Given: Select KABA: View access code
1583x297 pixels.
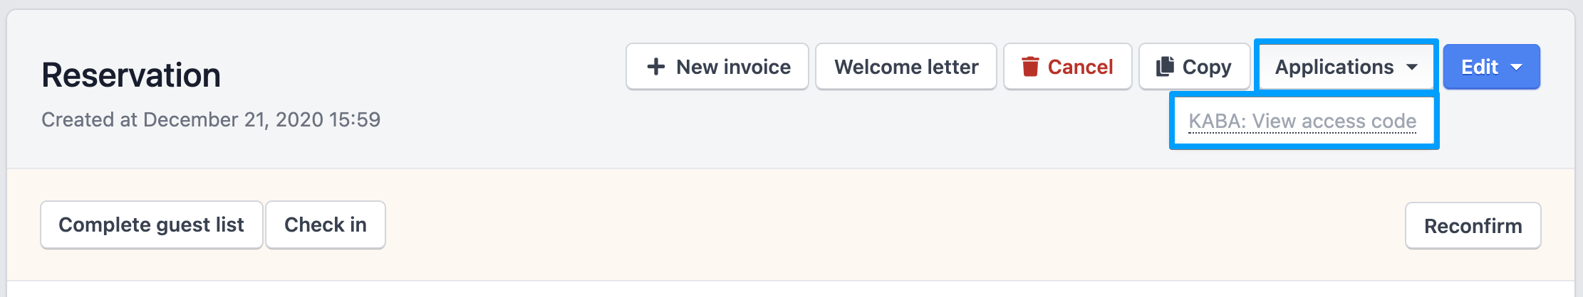Looking at the screenshot, I should point(1302,121).
